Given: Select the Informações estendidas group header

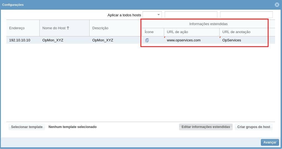Looking at the screenshot, I should [208, 24].
